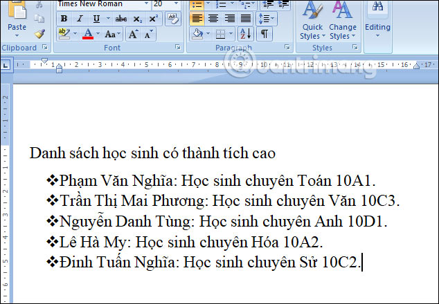Click the Decrease Indent button
The image size is (439, 304).
point(269,4)
